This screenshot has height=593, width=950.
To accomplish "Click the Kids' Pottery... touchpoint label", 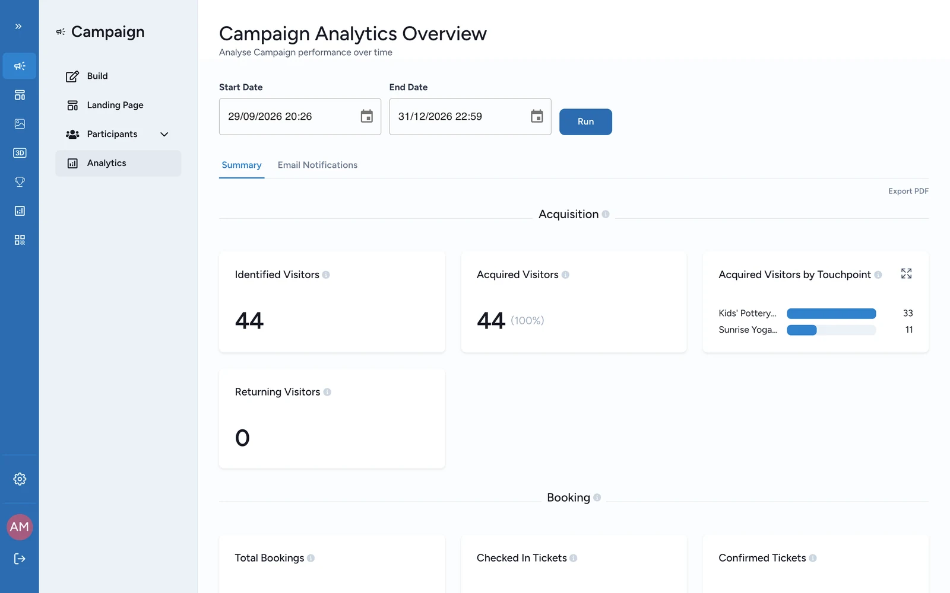I will (748, 313).
